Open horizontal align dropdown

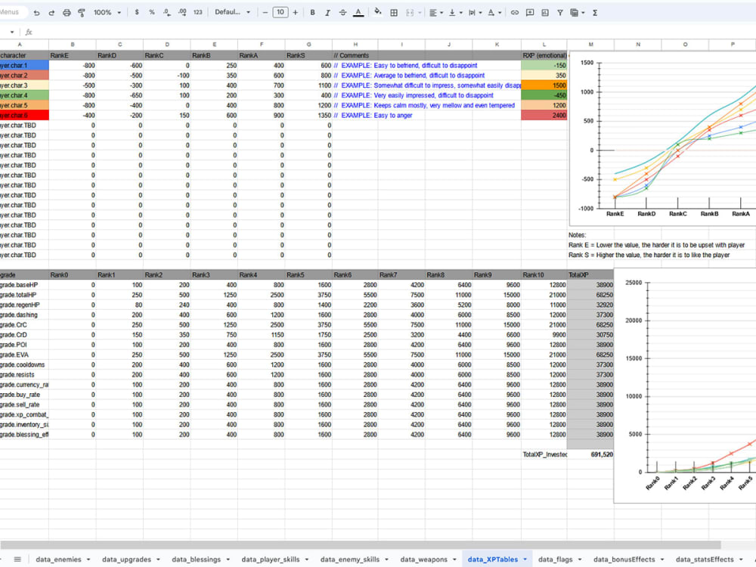pos(436,13)
